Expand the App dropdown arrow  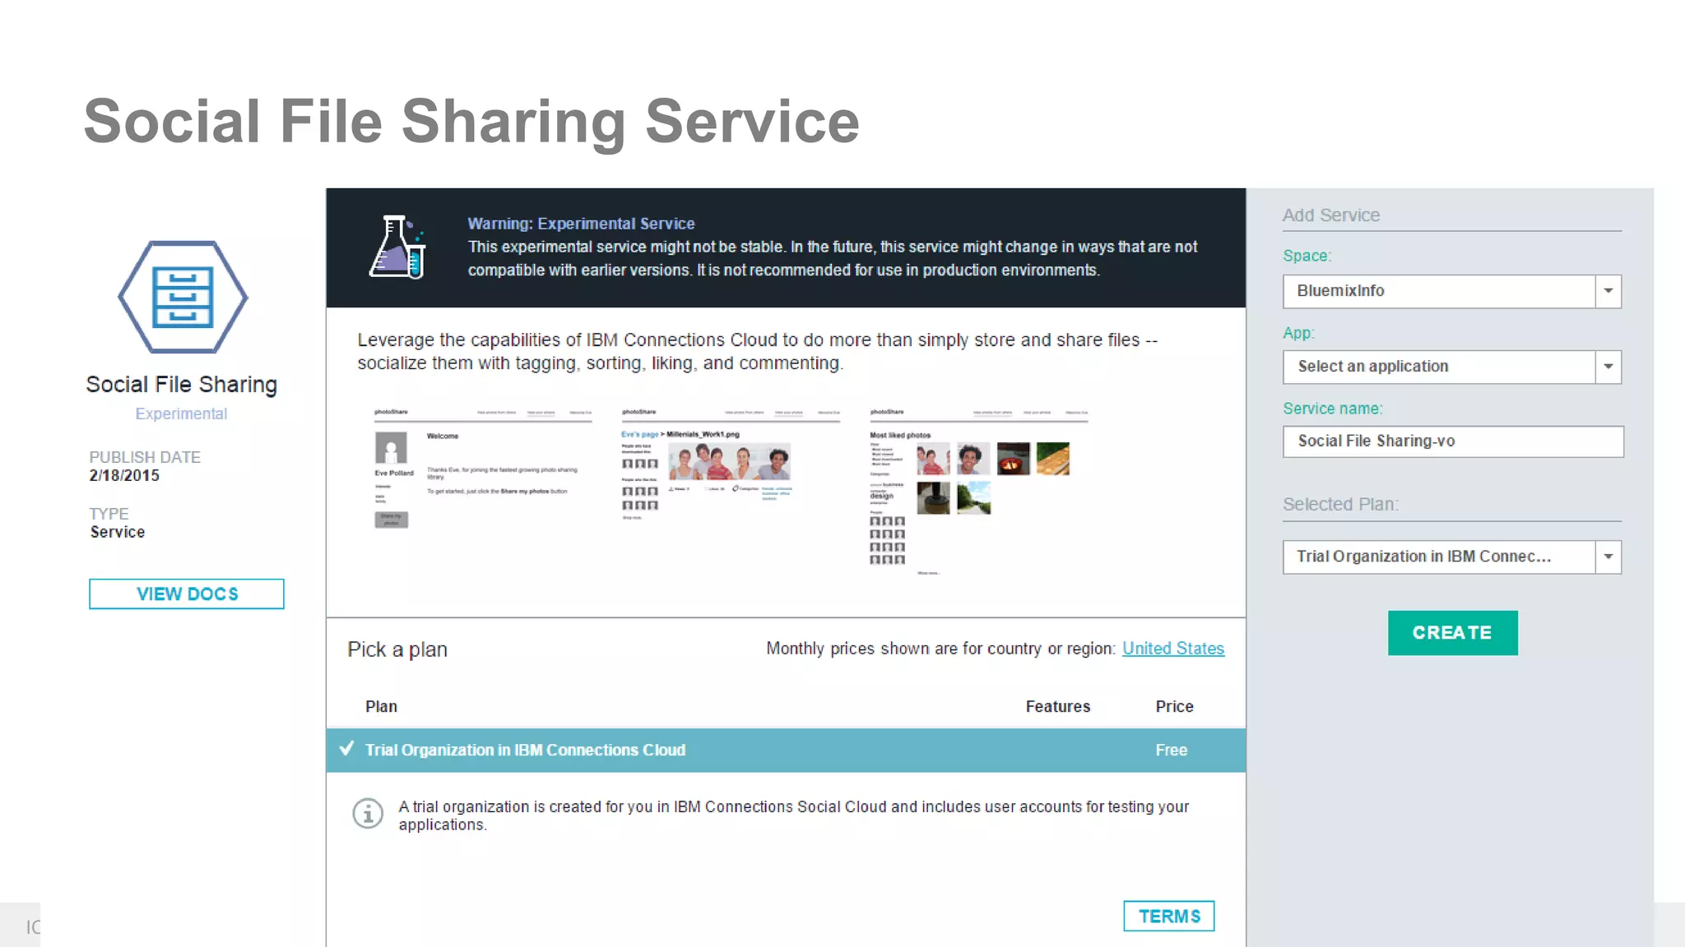(1608, 367)
